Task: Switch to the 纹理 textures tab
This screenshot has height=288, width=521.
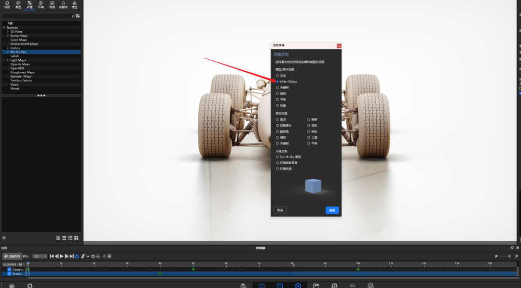Action: pos(29,5)
